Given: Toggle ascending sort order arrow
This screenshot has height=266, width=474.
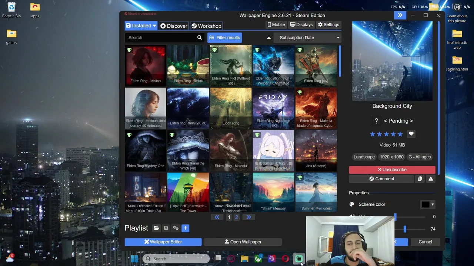Looking at the screenshot, I should tap(269, 38).
